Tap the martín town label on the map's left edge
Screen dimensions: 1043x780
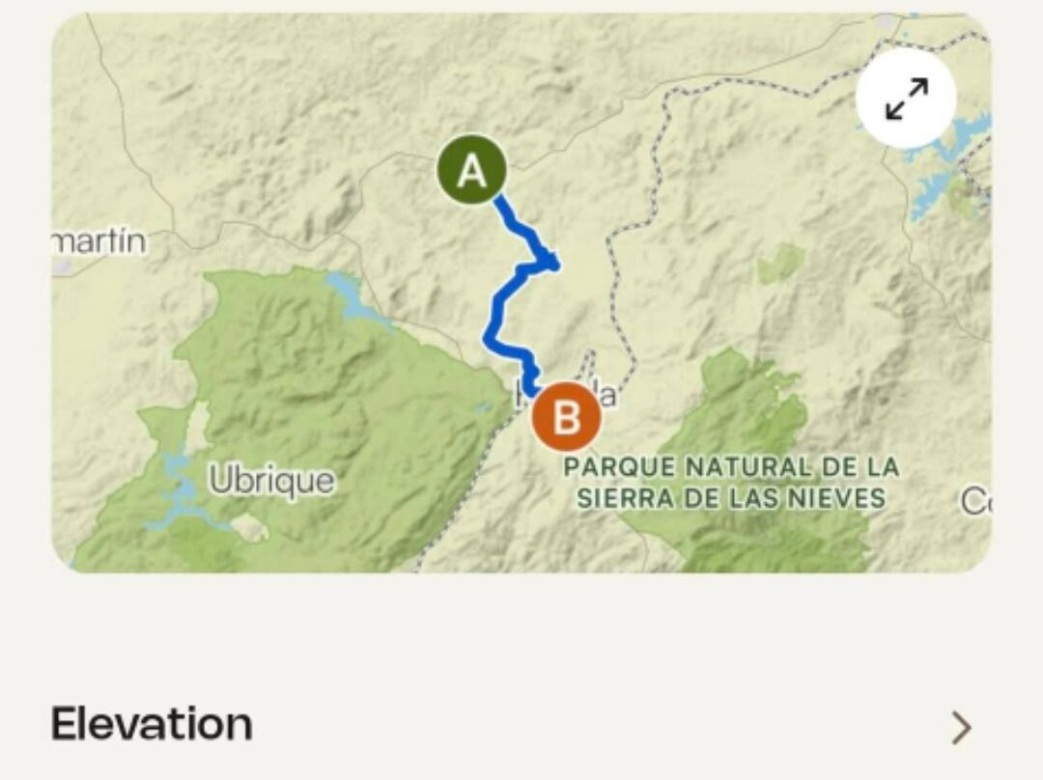(99, 240)
